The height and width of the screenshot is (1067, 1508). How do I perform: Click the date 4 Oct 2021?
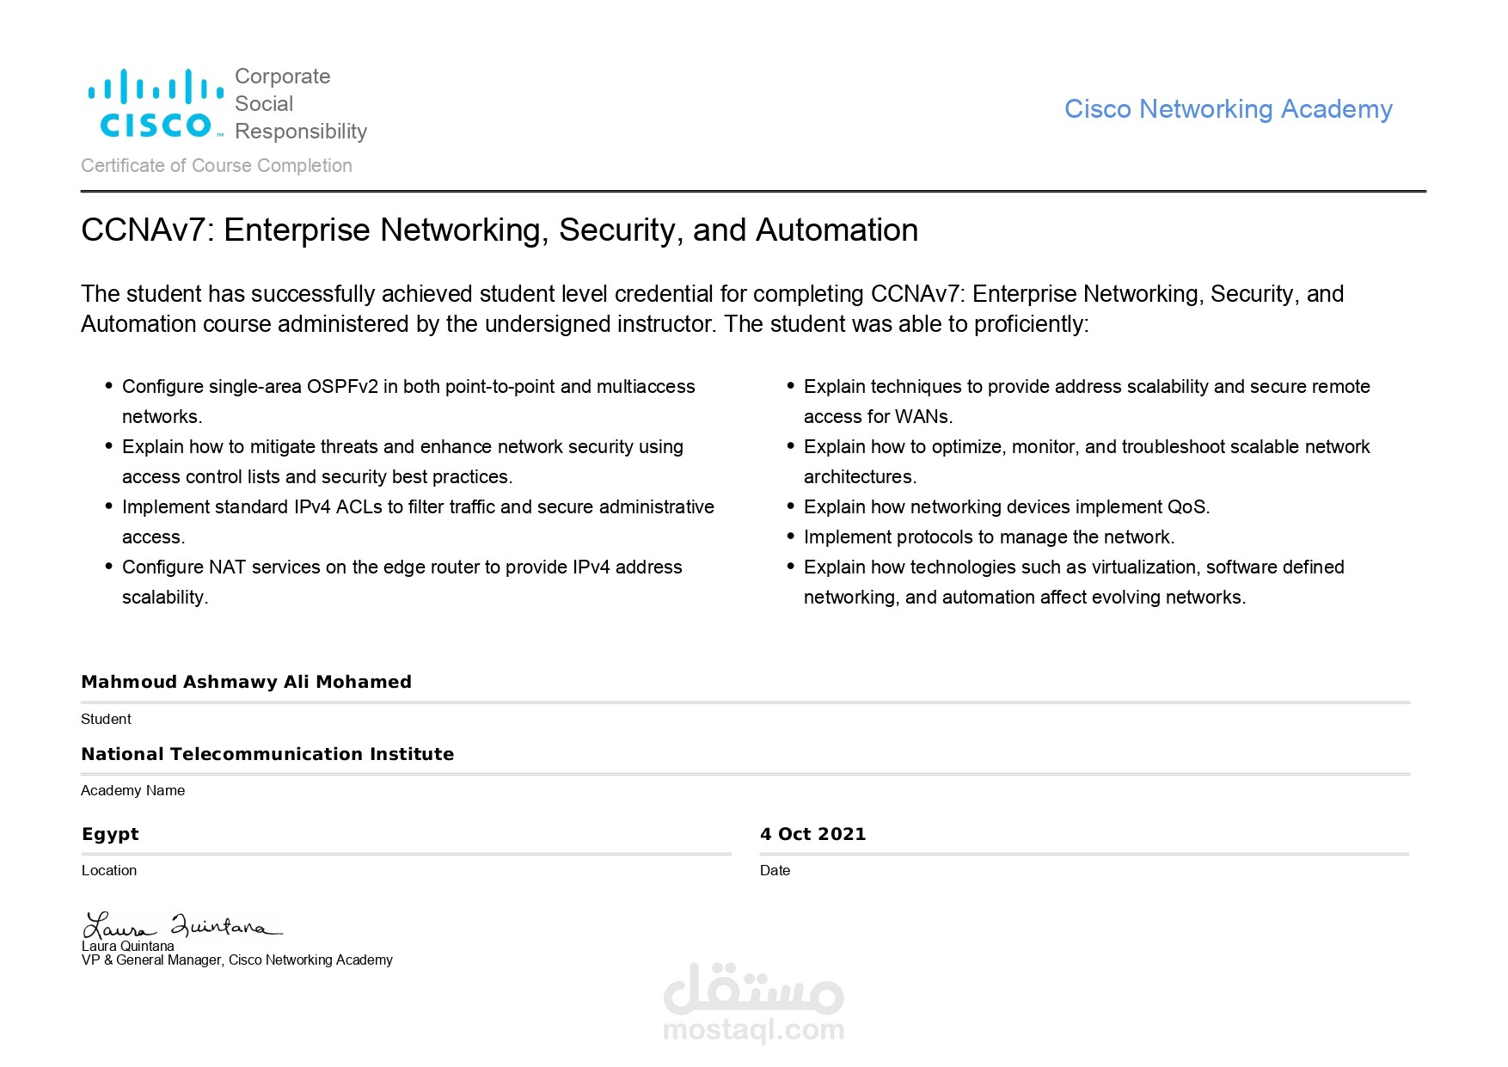coord(812,834)
